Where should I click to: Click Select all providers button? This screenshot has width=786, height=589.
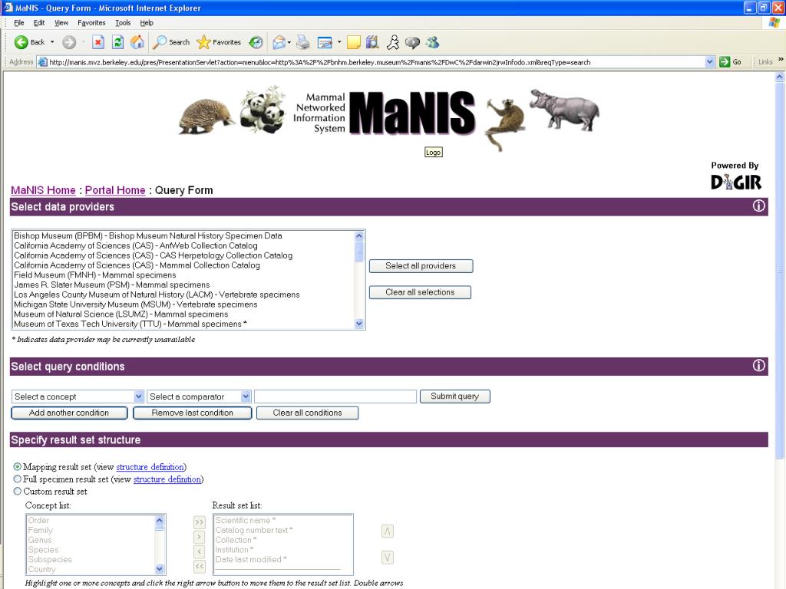(421, 266)
